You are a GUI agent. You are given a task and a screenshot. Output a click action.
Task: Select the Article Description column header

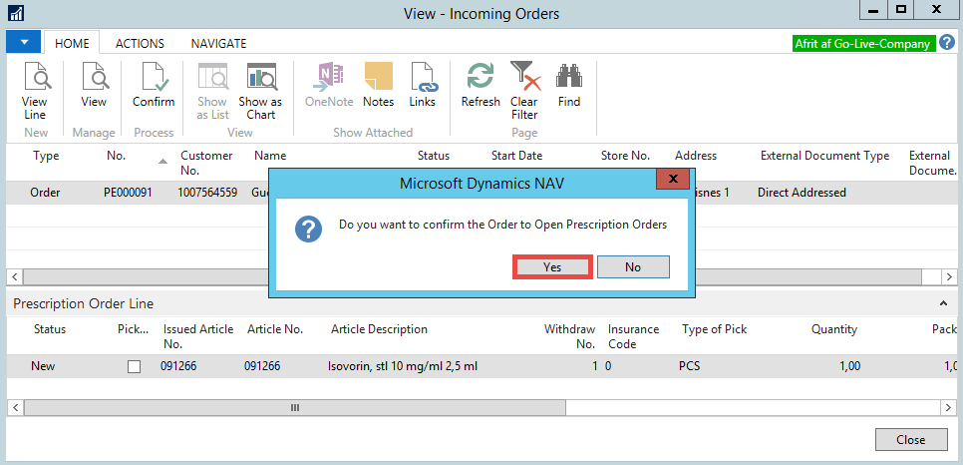379,329
